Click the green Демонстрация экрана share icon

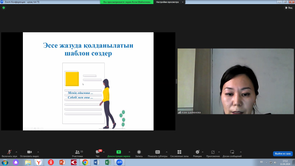click(118, 152)
